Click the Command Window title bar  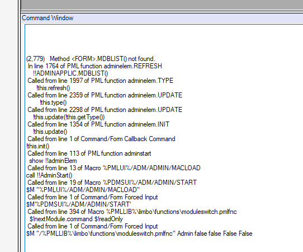(x=162, y=18)
